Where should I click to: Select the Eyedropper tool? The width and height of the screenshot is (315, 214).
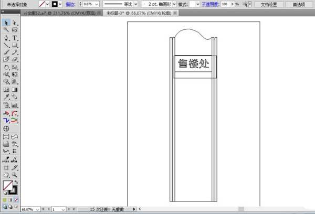point(6,97)
